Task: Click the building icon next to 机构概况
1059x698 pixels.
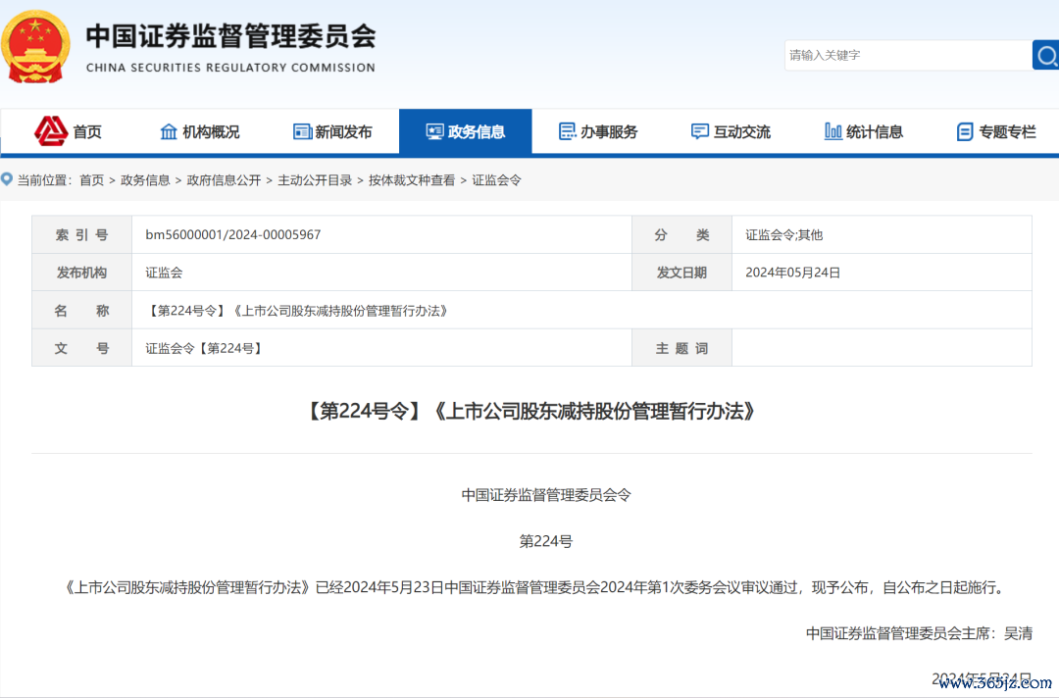Action: coord(169,131)
